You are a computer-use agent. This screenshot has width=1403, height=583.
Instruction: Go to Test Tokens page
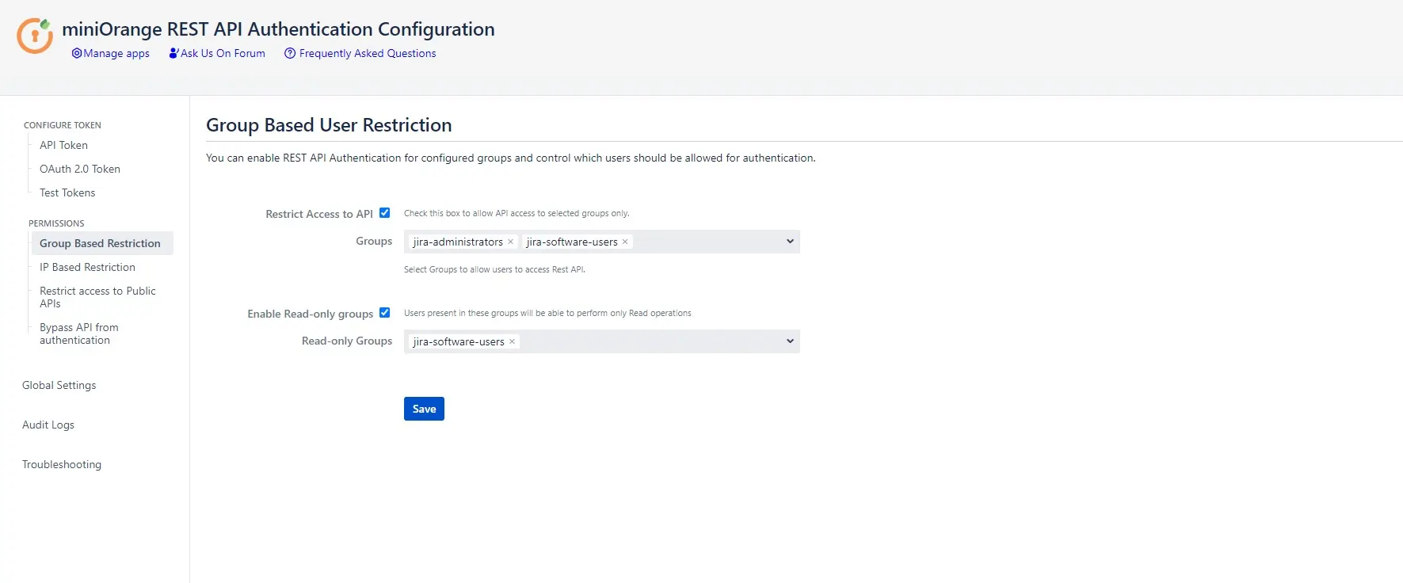click(67, 192)
